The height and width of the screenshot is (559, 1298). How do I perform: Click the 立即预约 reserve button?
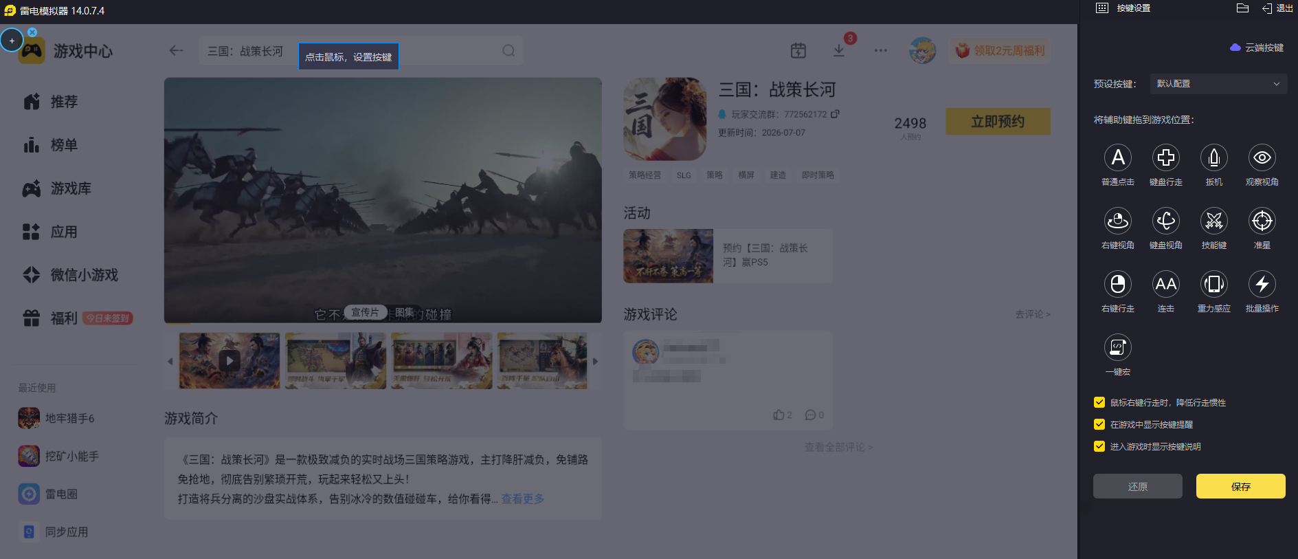click(998, 122)
